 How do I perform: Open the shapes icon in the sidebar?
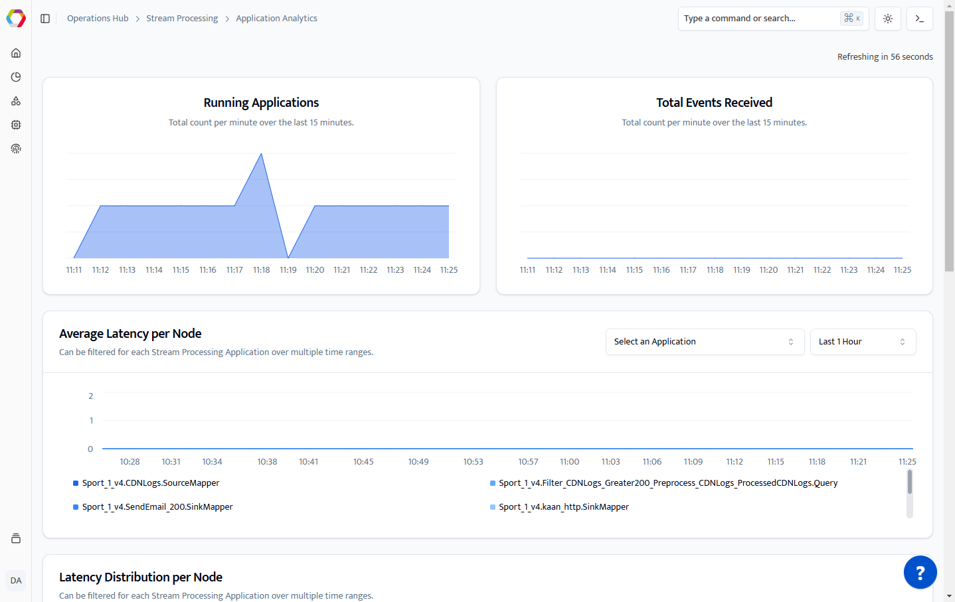(16, 101)
